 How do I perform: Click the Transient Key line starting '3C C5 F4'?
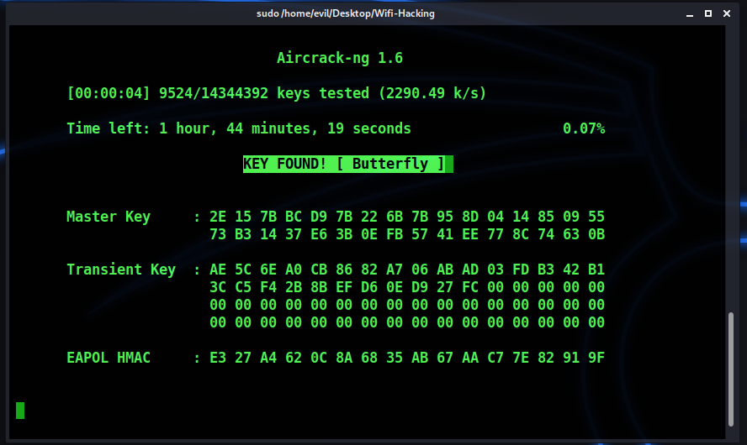(x=407, y=287)
